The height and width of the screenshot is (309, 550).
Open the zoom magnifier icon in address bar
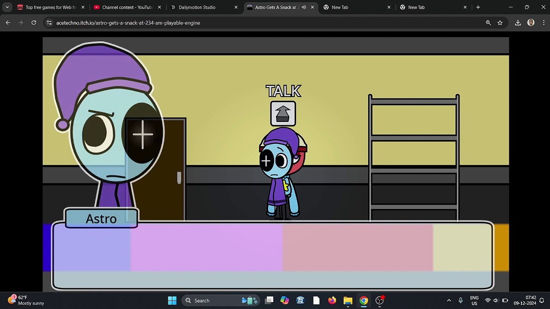(488, 23)
